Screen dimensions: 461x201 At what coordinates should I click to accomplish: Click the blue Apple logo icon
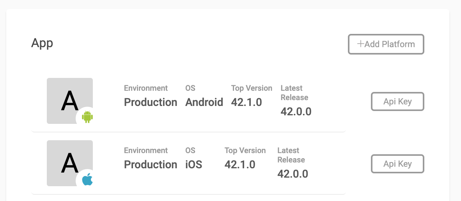tap(87, 179)
